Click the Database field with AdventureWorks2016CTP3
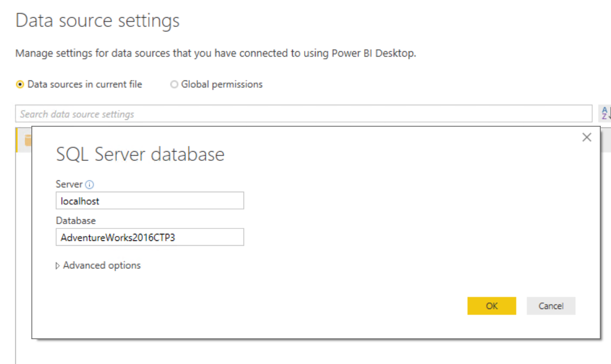This screenshot has height=364, width=611. (x=149, y=237)
